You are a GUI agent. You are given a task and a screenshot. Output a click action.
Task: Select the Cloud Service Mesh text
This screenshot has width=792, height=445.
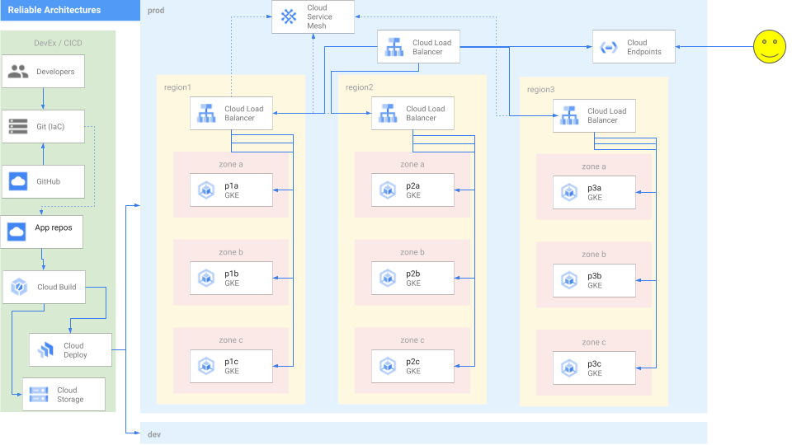pos(319,16)
